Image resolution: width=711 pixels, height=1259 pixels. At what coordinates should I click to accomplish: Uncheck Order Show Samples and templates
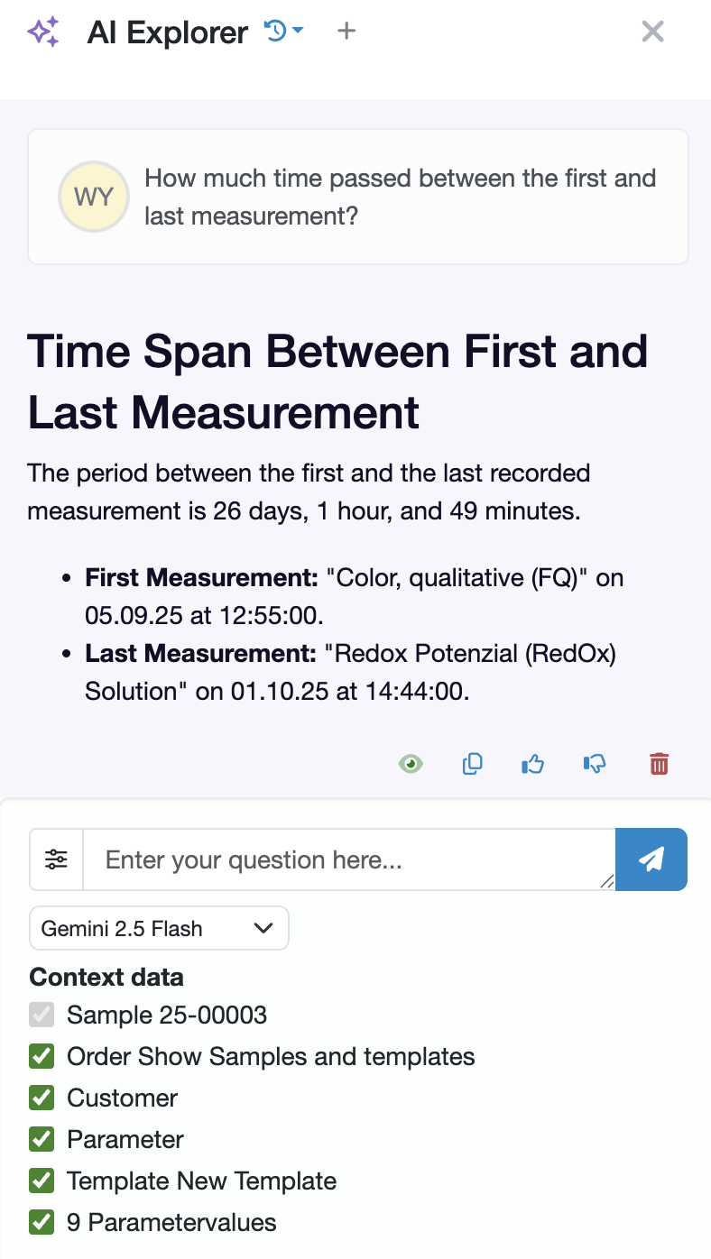[42, 1056]
